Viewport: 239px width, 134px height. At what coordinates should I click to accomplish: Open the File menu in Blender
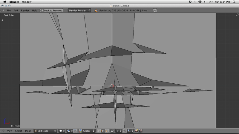[x=9, y=10]
